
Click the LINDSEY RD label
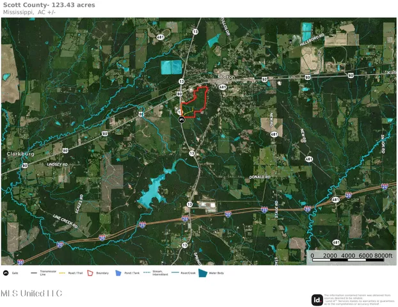tap(57, 164)
